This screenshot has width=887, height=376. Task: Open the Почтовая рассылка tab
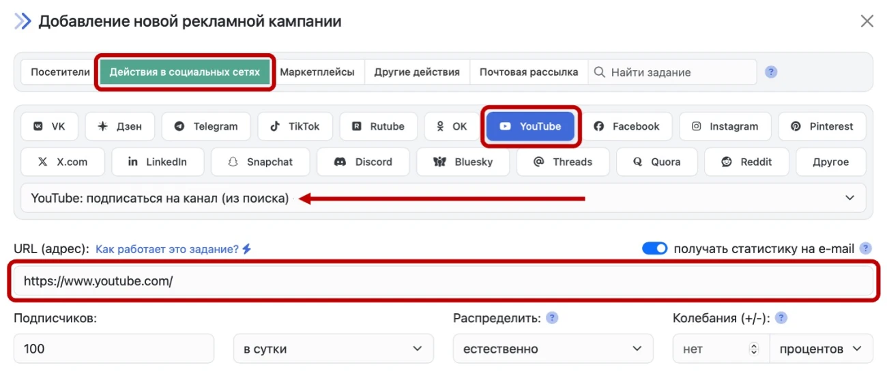[528, 72]
